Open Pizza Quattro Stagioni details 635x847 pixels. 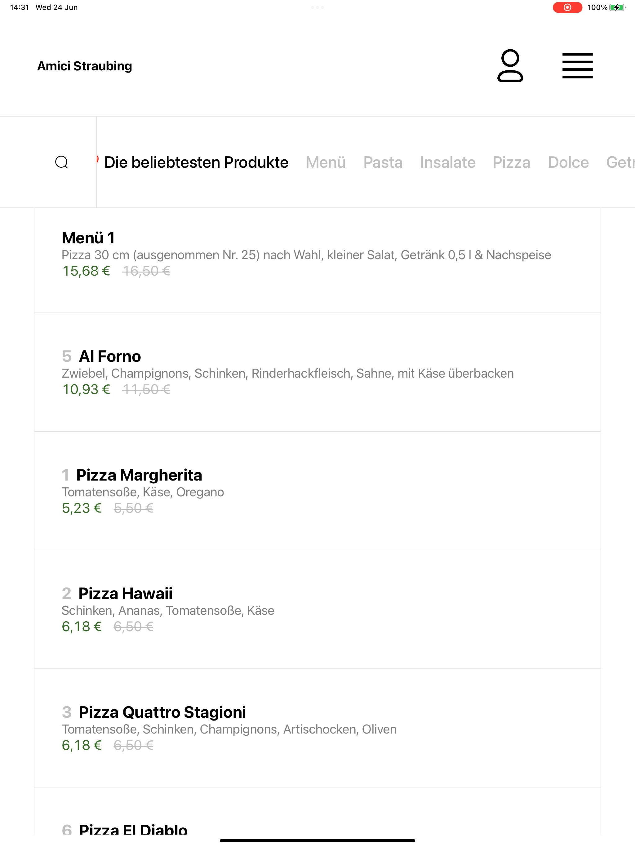click(317, 728)
